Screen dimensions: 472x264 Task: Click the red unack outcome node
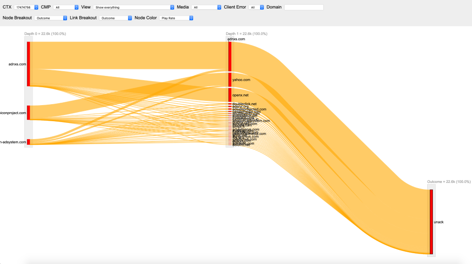pyautogui.click(x=431, y=222)
